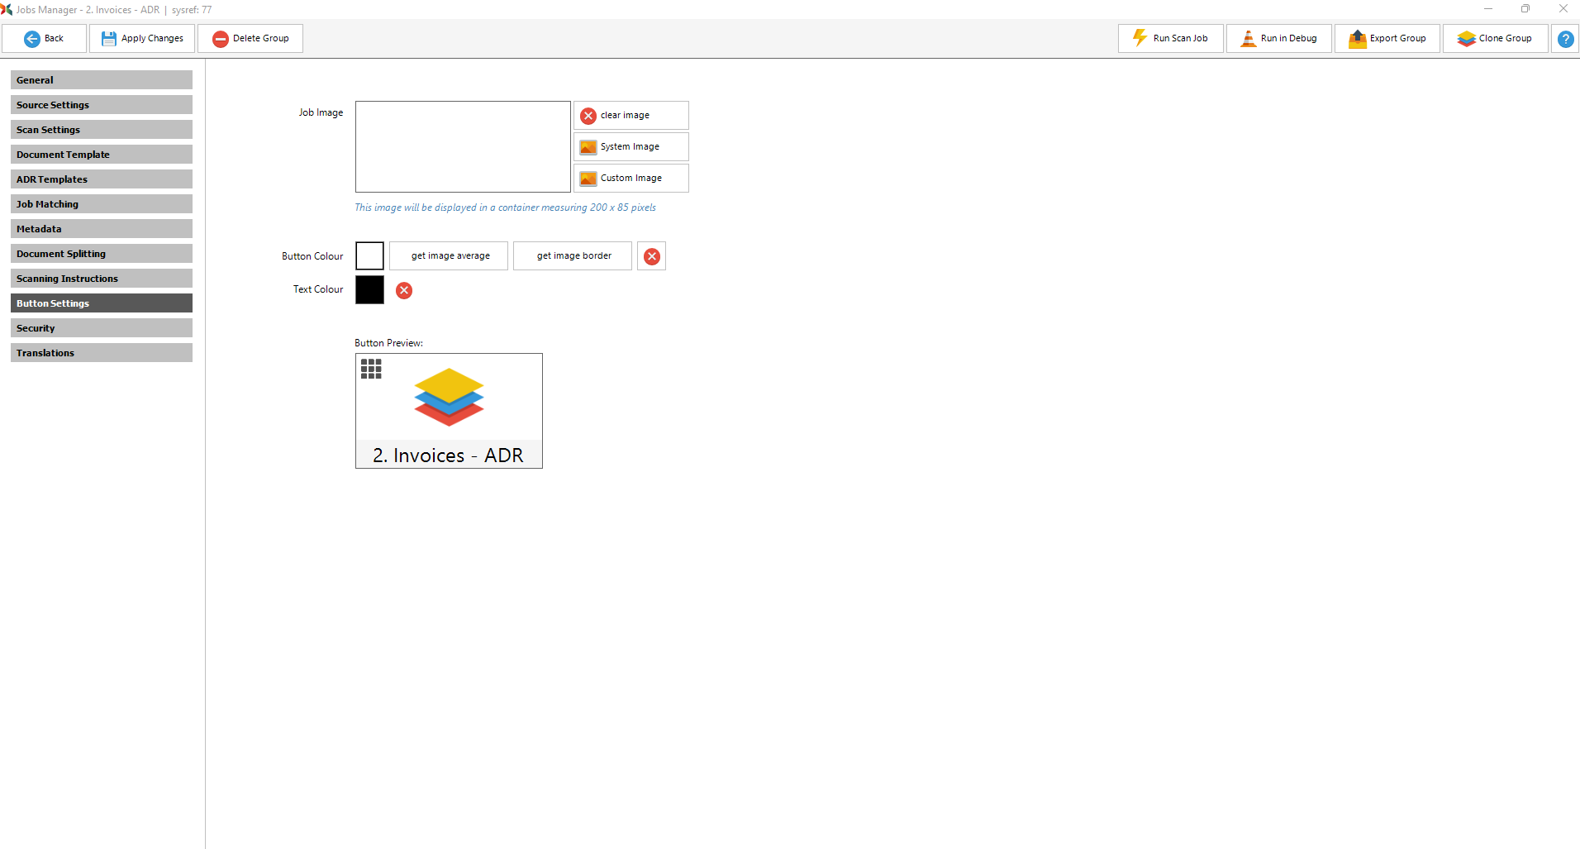Launch Run in Debug

tap(1278, 39)
